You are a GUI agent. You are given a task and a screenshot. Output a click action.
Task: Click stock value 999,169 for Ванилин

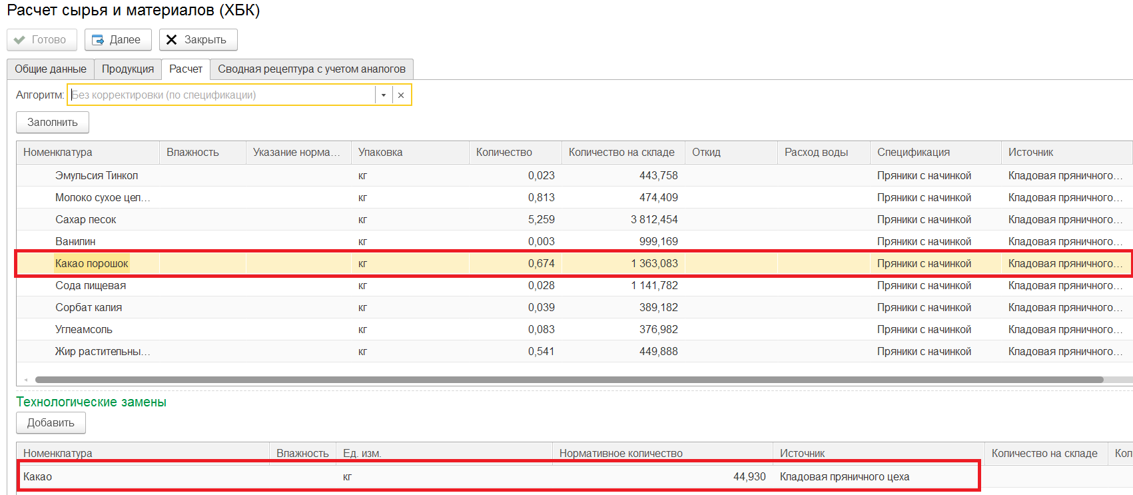(658, 242)
